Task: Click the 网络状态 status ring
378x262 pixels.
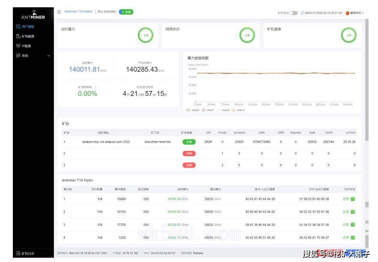Action: click(247, 35)
